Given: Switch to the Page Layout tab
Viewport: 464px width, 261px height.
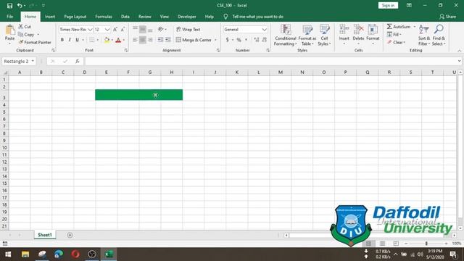Looking at the screenshot, I should pyautogui.click(x=75, y=17).
